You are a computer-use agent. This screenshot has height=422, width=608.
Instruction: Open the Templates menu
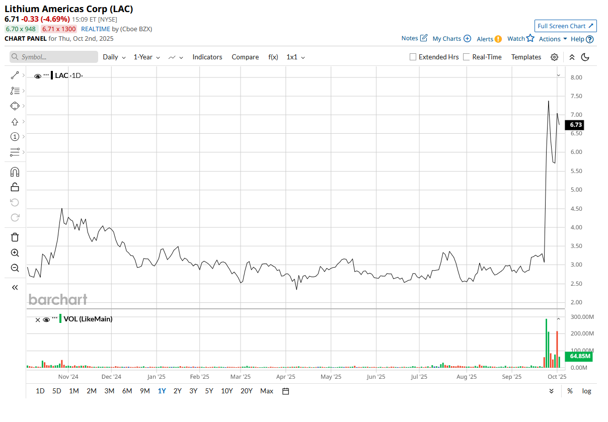[526, 57]
